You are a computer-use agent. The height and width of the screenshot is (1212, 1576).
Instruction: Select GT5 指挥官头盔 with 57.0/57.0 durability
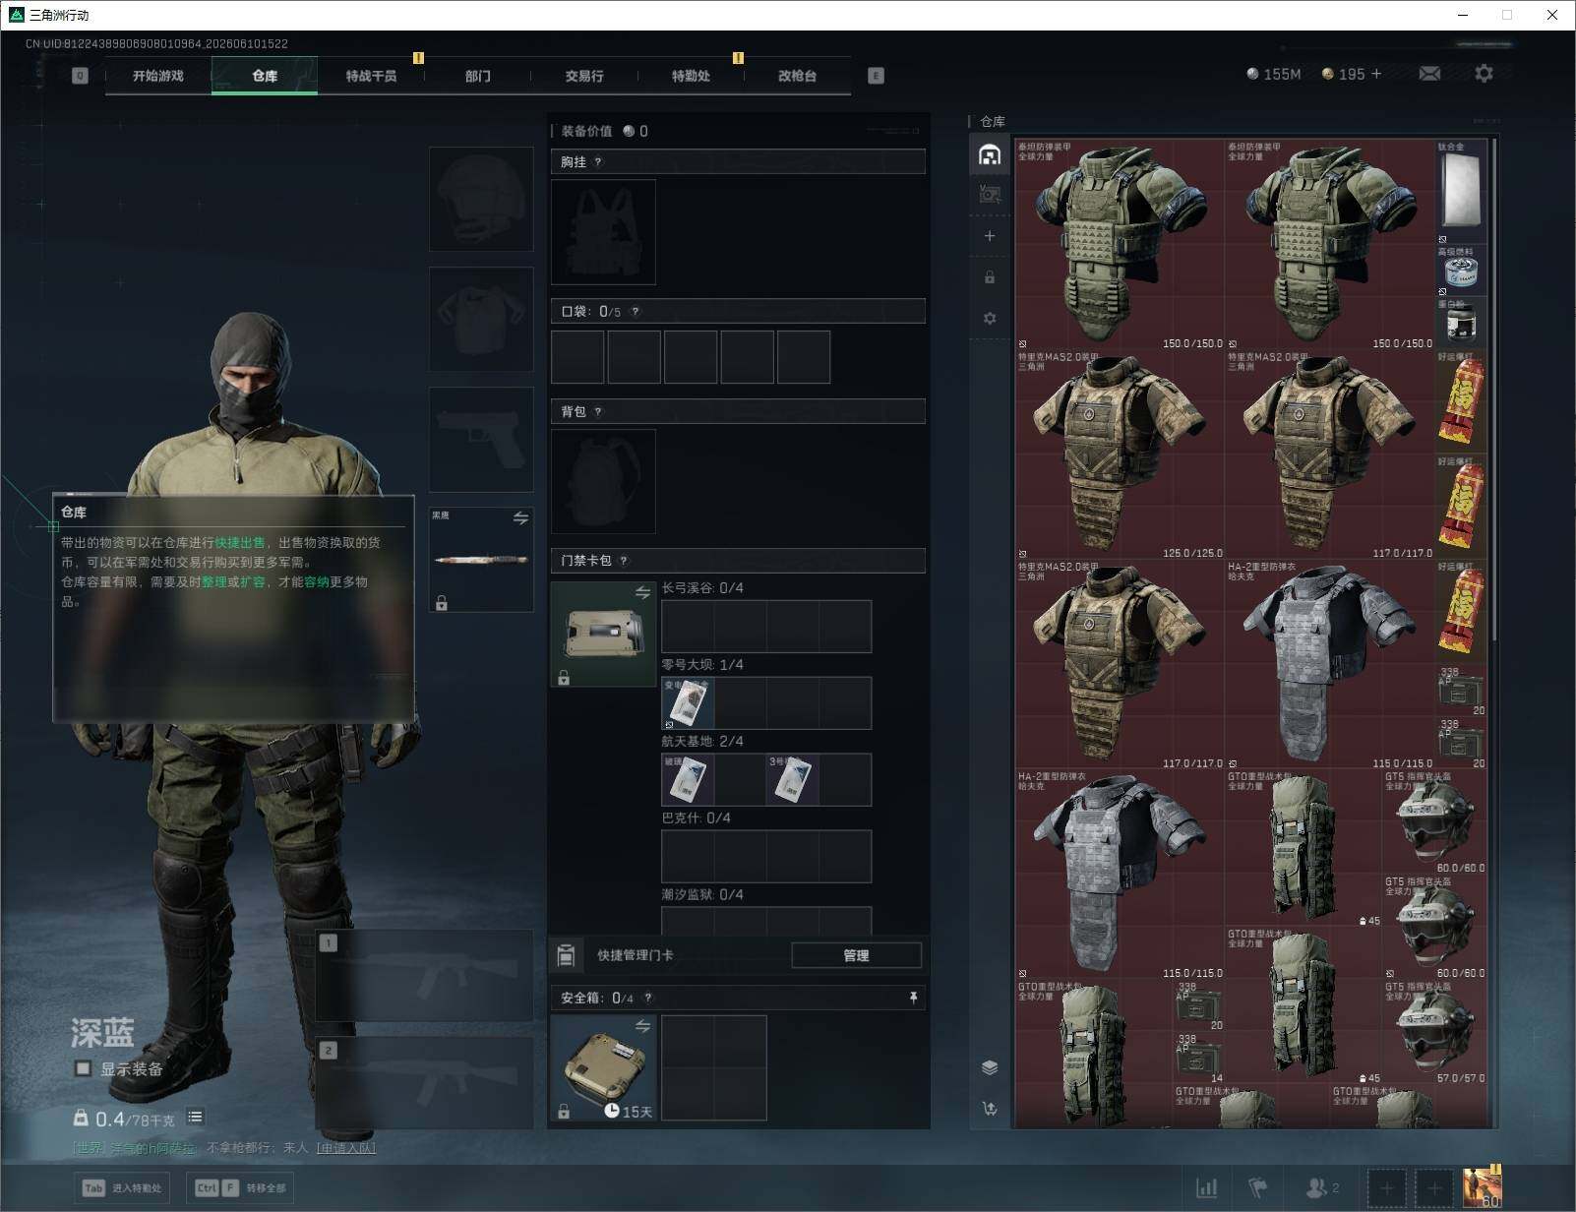tap(1435, 1033)
